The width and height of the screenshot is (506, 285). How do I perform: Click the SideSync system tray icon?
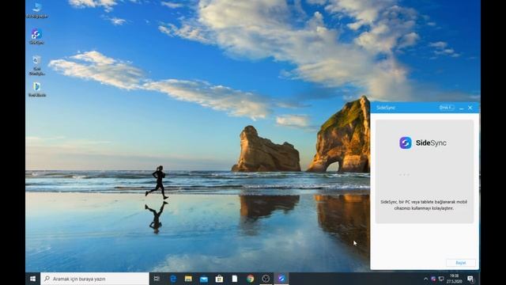(433, 279)
